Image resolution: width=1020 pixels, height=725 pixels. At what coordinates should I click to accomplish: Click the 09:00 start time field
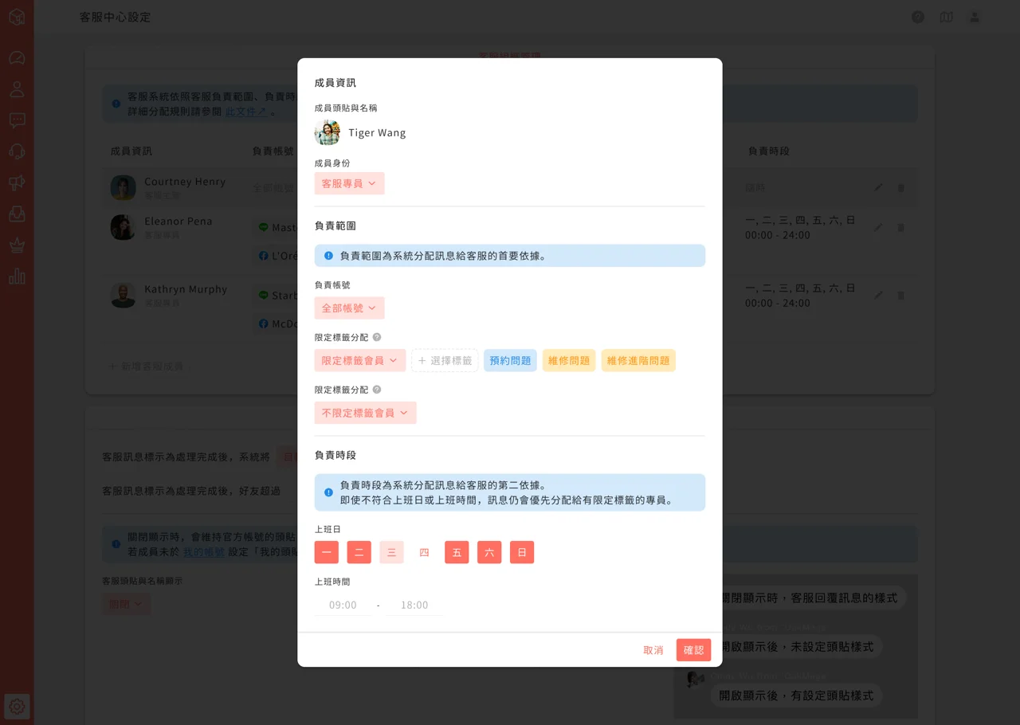coord(343,605)
